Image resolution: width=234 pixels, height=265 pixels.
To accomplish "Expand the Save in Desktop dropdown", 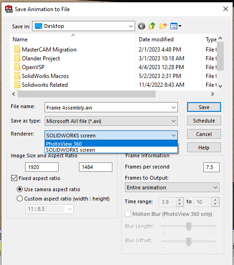I will [x=84, y=26].
